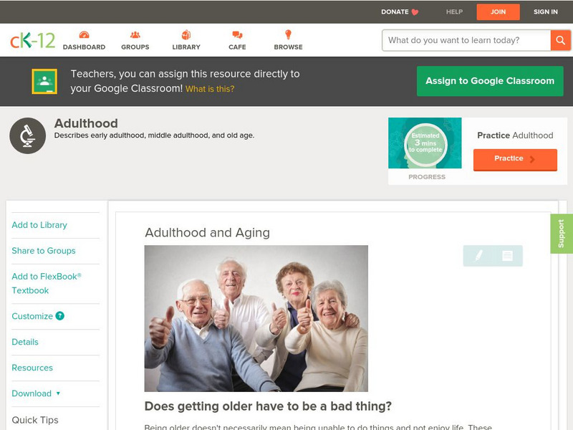Click the Google Classroom logo icon

(44, 81)
